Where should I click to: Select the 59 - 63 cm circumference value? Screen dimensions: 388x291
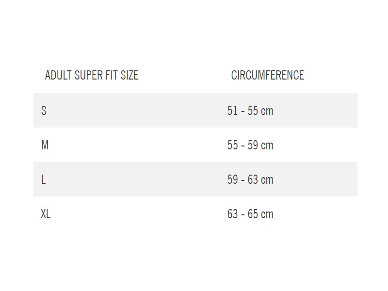pos(250,179)
